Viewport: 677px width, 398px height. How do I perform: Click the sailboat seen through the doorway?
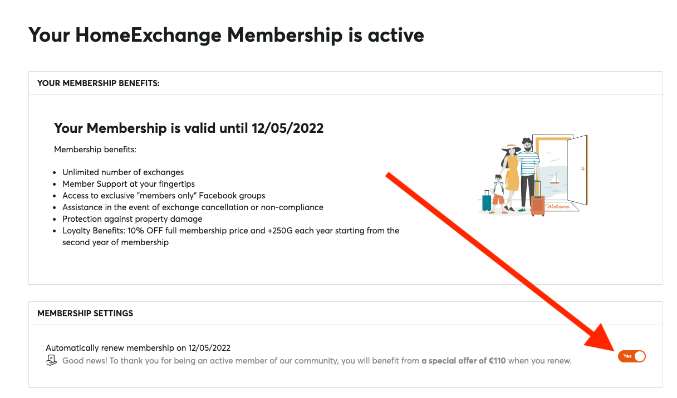(x=554, y=178)
